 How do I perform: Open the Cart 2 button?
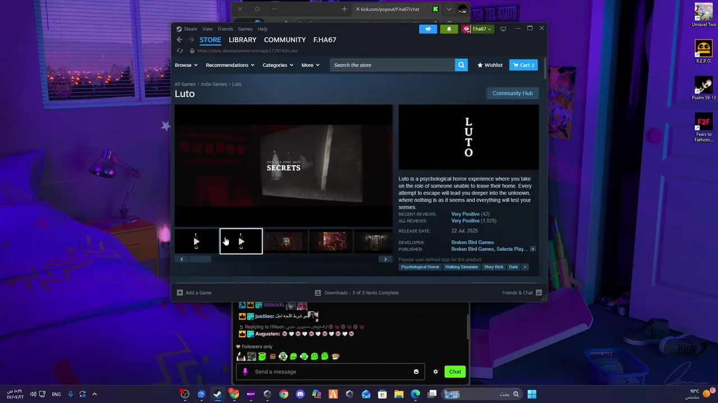click(x=523, y=65)
